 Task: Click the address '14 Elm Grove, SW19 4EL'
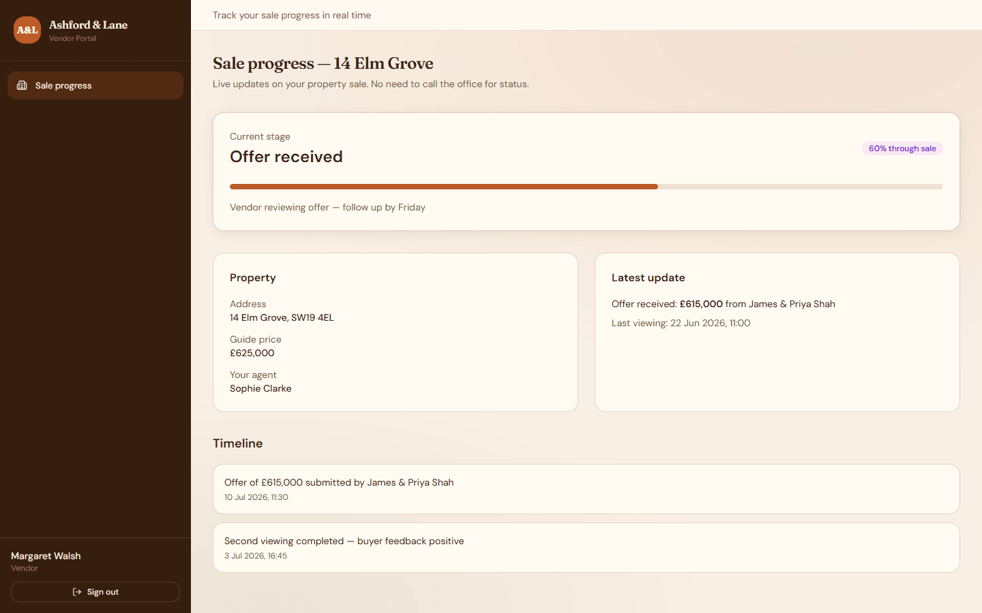(x=282, y=317)
